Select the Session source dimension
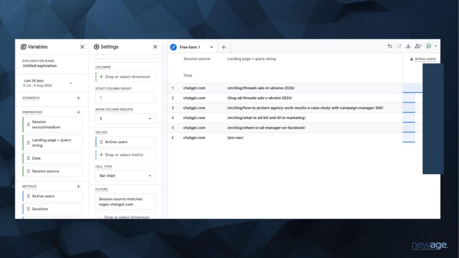Viewport: 459px width, 258px height. (x=53, y=171)
